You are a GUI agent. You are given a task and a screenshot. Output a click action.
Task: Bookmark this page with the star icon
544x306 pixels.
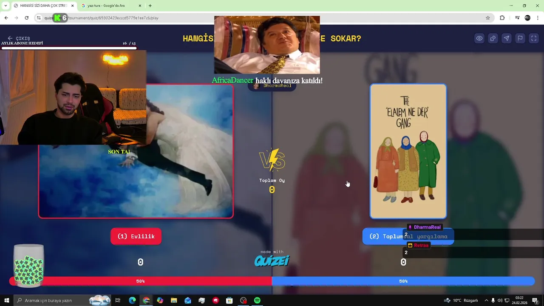(488, 18)
